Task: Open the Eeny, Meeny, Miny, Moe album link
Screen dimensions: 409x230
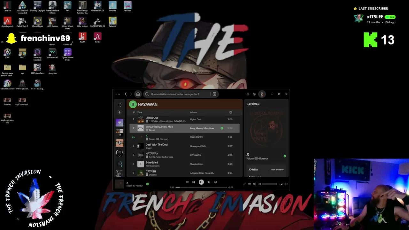Action: [202, 128]
